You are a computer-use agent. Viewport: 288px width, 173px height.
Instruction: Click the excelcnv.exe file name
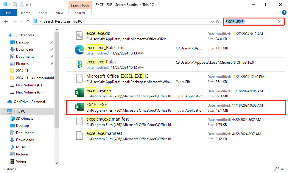point(99,91)
